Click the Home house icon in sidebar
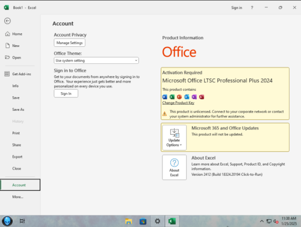This screenshot has height=227, width=301. click(x=7, y=34)
